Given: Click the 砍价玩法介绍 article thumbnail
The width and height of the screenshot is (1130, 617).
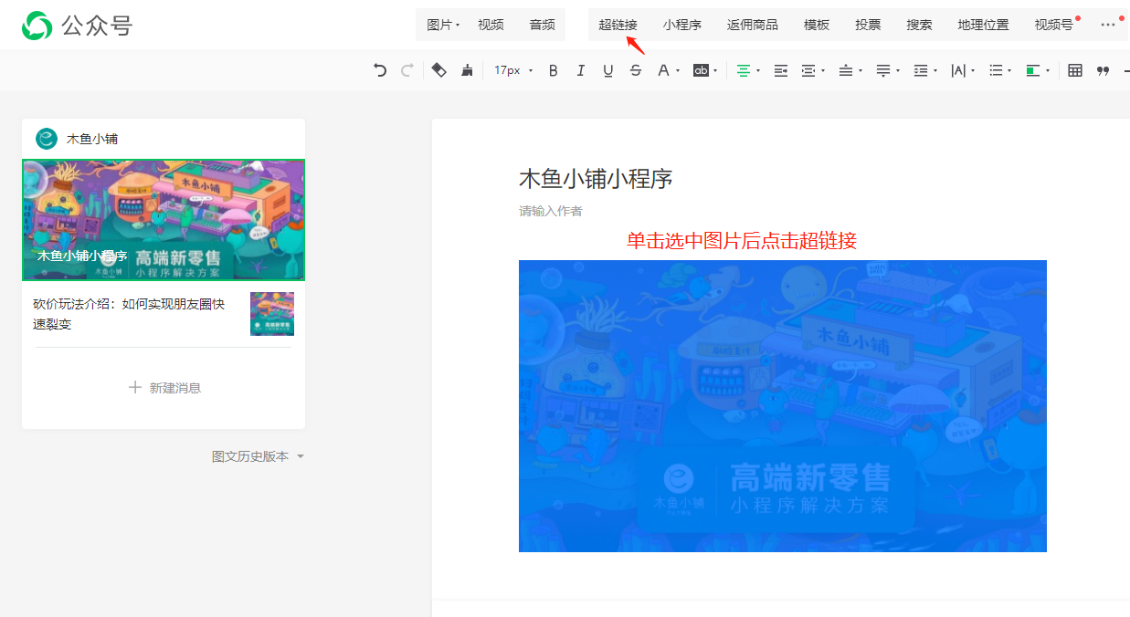Looking at the screenshot, I should [272, 314].
